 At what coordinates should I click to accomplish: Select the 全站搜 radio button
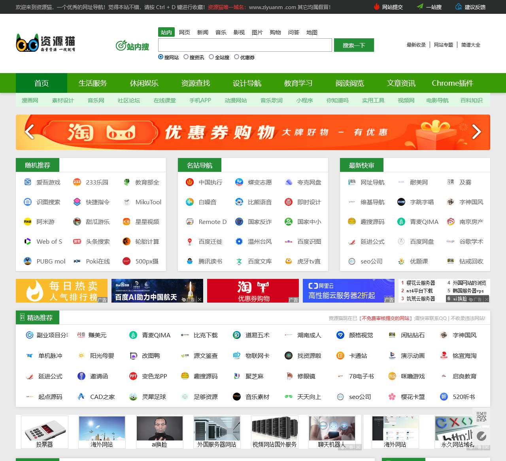click(212, 57)
